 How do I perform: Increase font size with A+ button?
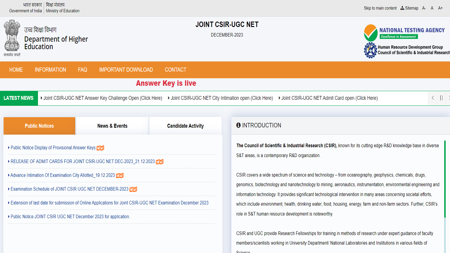(441, 8)
